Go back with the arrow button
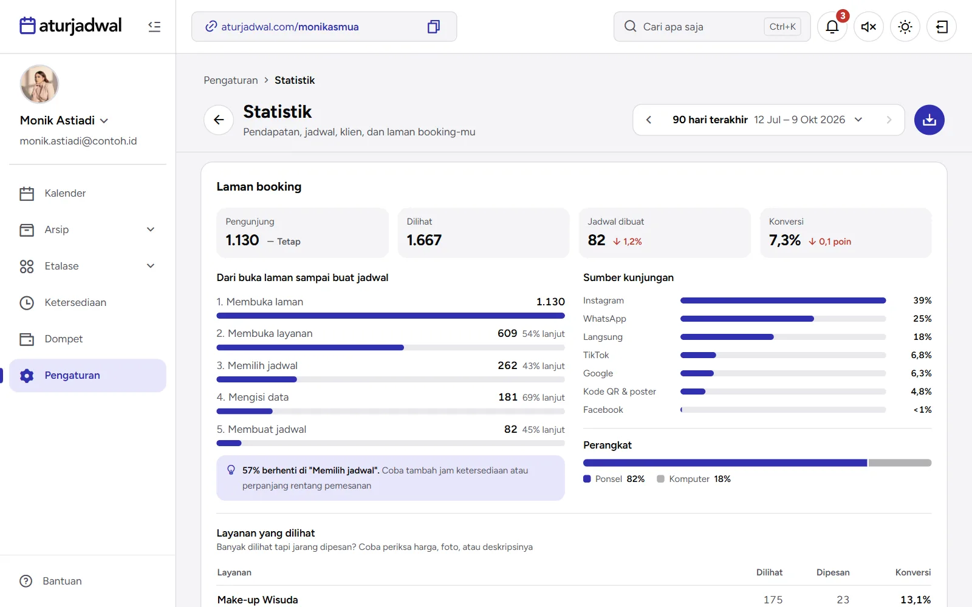This screenshot has width=972, height=607. (219, 120)
